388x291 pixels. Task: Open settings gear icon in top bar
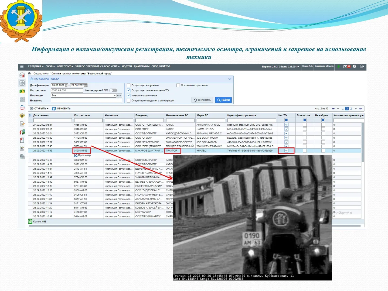354,66
